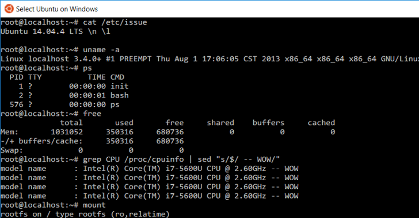Click the first "model name" output line
Viewport: 419px width, 218px height.
click(x=150, y=169)
